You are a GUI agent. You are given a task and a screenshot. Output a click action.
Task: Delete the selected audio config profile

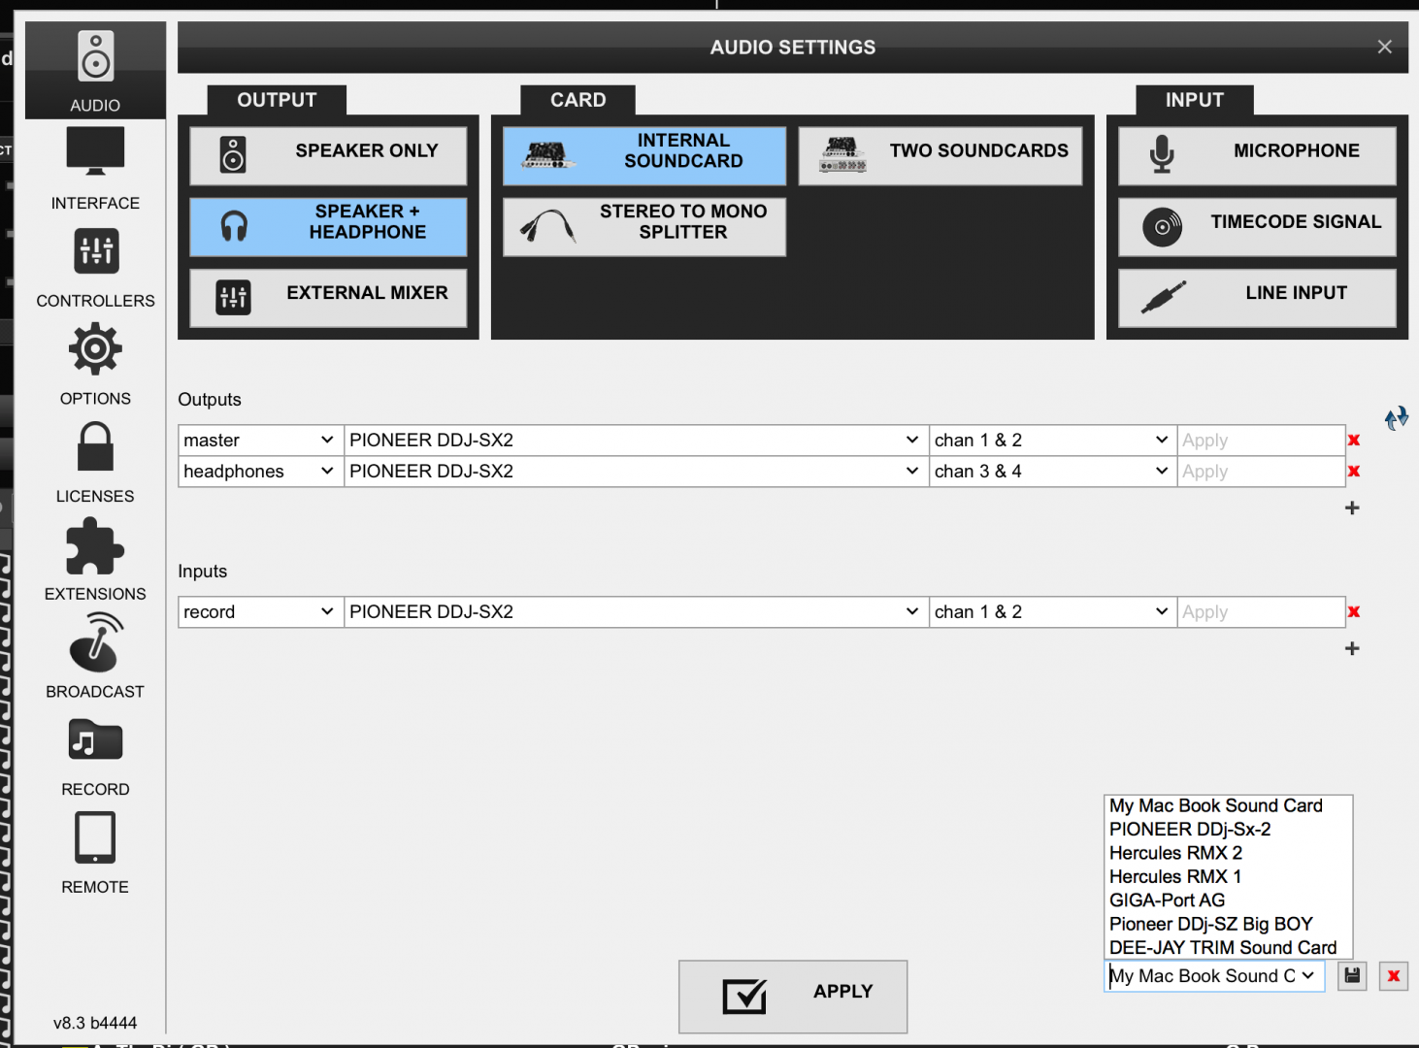[x=1394, y=976]
